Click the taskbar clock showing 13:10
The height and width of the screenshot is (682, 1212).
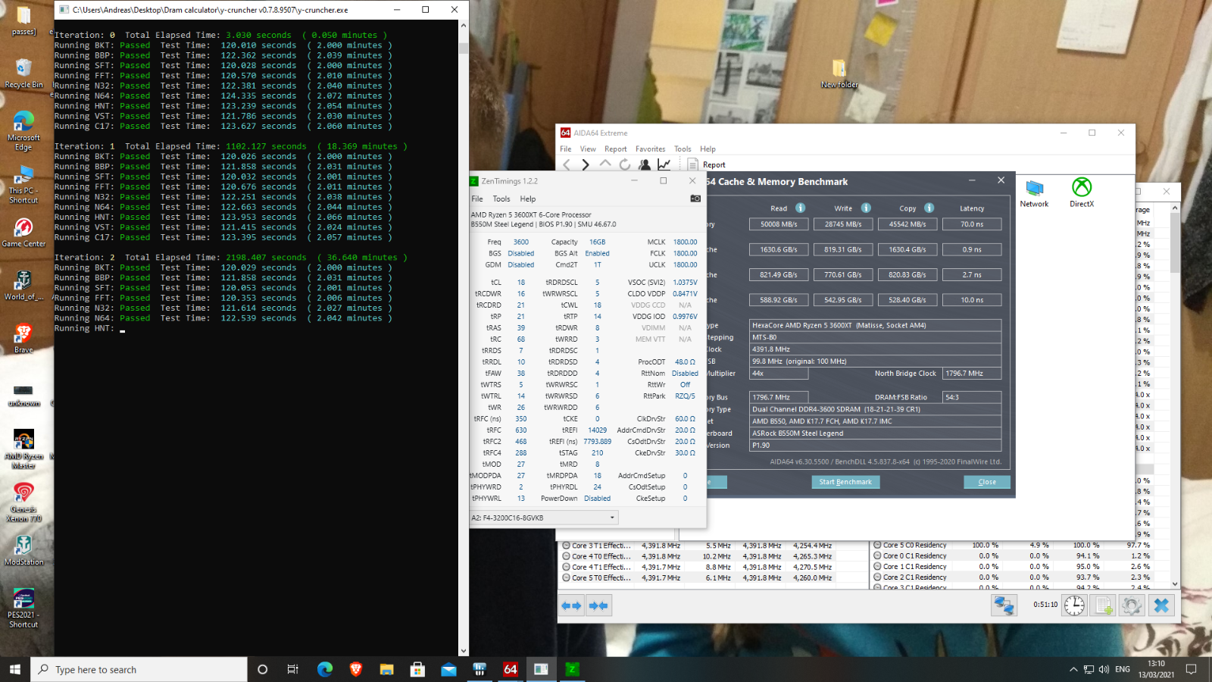1156,669
